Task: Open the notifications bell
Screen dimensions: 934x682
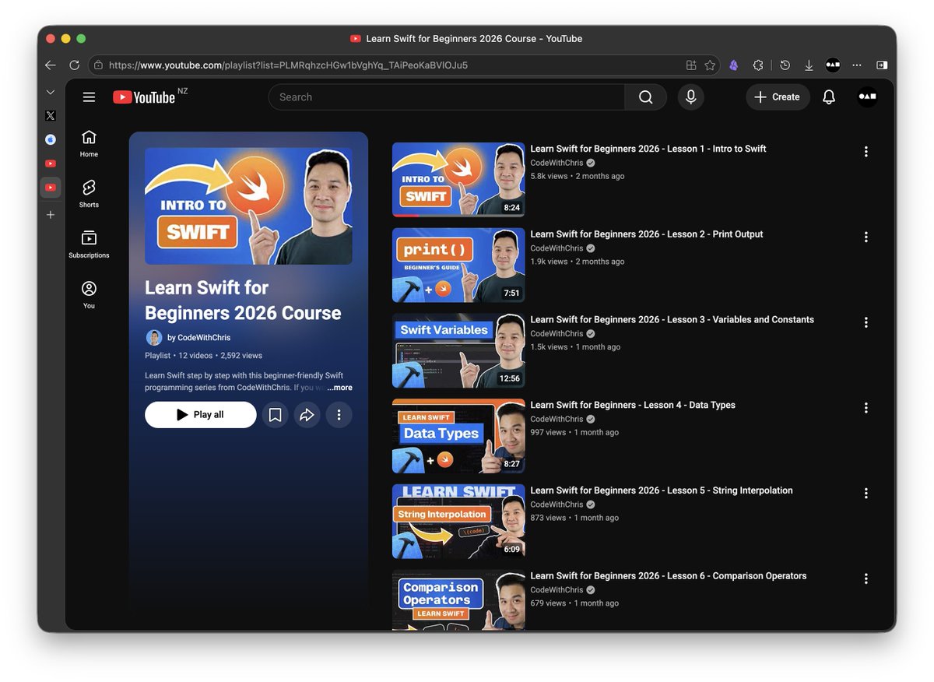Action: tap(829, 97)
